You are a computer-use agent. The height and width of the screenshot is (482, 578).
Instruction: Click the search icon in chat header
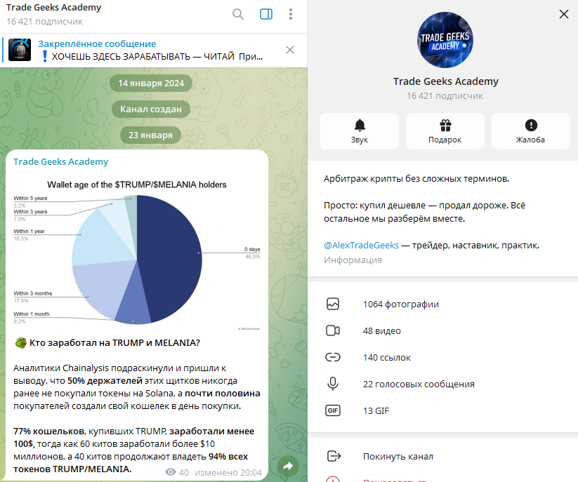click(x=238, y=14)
